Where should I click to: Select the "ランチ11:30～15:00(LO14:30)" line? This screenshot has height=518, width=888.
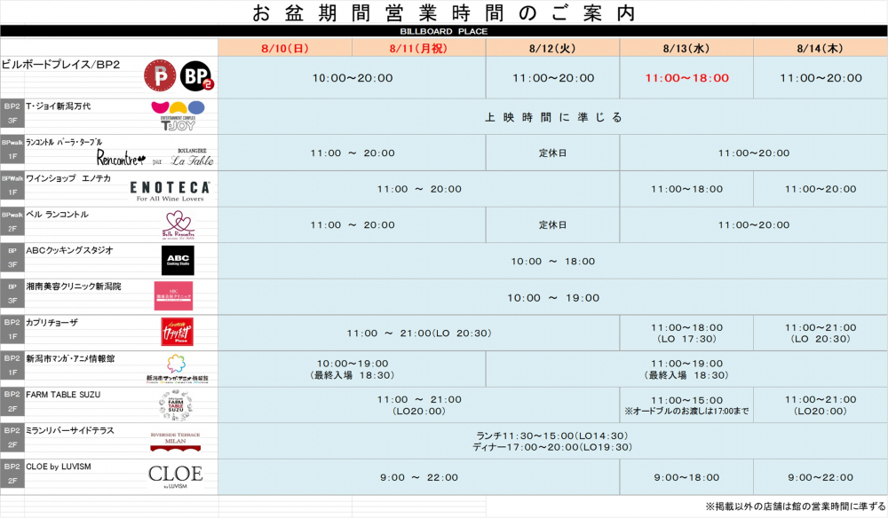(552, 436)
